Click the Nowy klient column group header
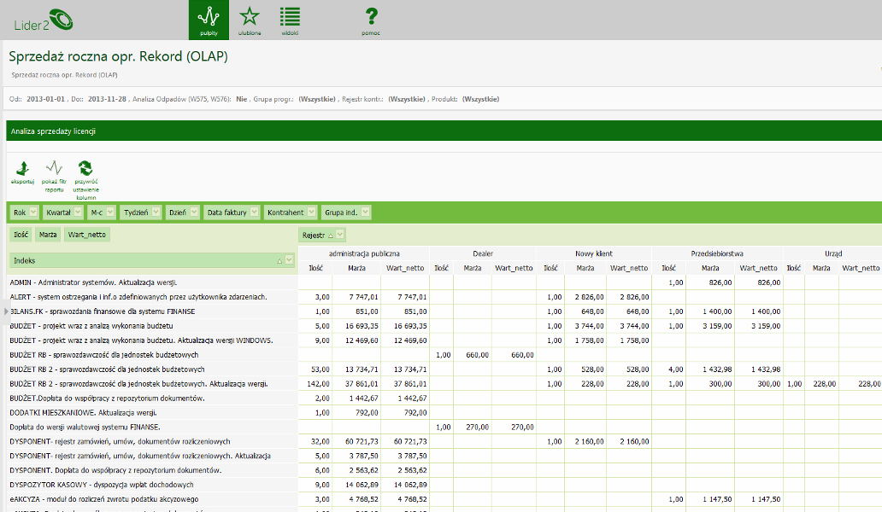Viewport: 882px width, 512px height. click(x=593, y=253)
